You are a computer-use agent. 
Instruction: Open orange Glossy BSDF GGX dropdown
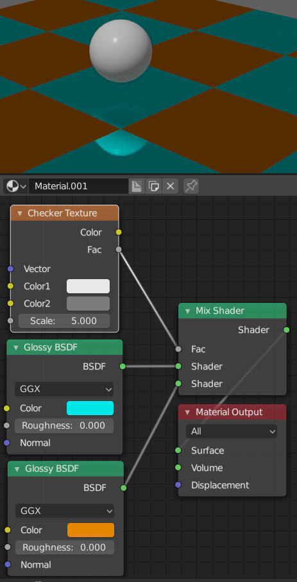(65, 511)
